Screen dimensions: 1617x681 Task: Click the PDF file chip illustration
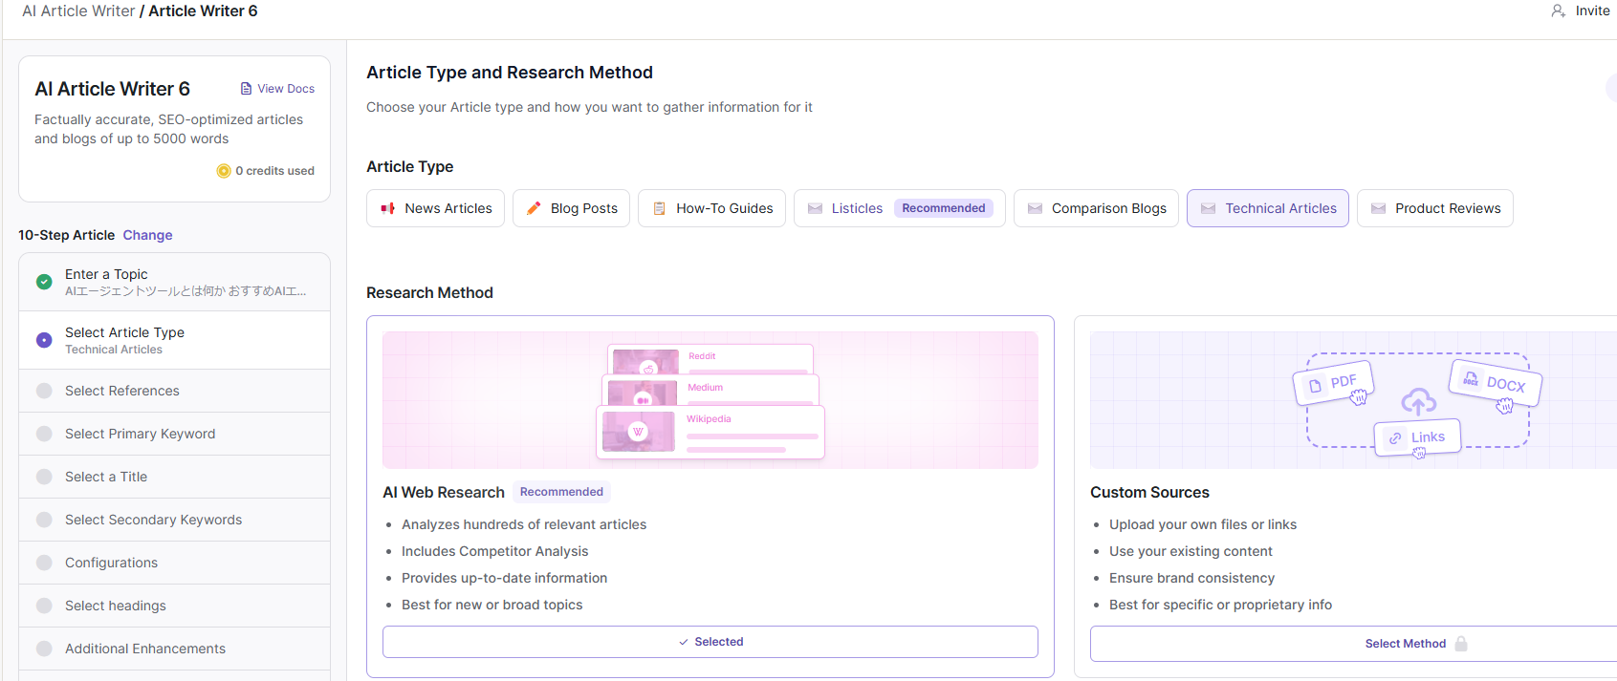coord(1334,383)
